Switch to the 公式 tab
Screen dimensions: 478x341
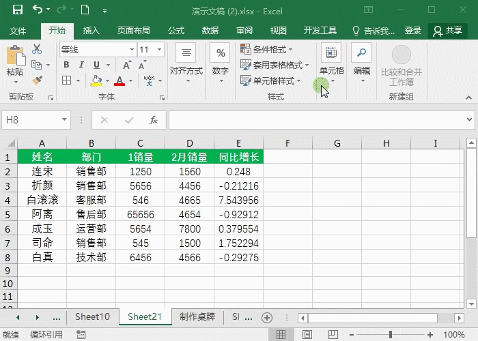pyautogui.click(x=176, y=31)
